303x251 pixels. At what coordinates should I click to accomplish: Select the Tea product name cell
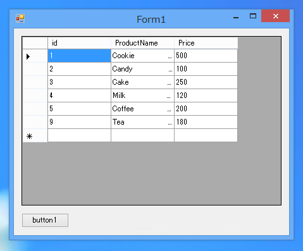(x=142, y=122)
